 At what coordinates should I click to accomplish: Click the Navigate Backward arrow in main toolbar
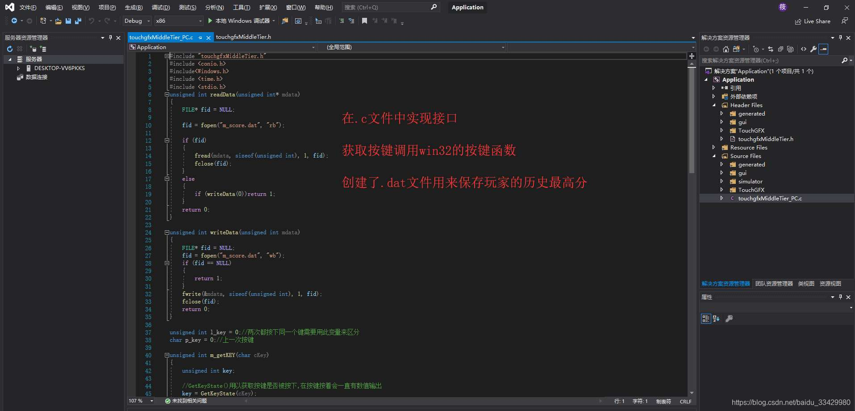(14, 21)
